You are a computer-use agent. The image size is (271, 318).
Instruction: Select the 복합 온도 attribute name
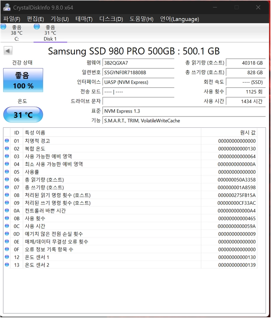pyautogui.click(x=35, y=148)
